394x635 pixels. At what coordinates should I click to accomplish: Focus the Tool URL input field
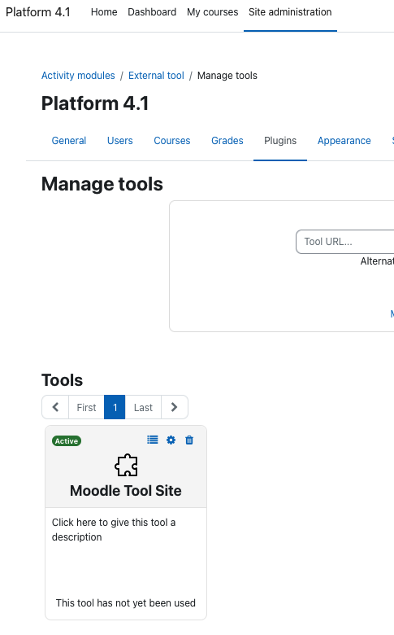(344, 242)
